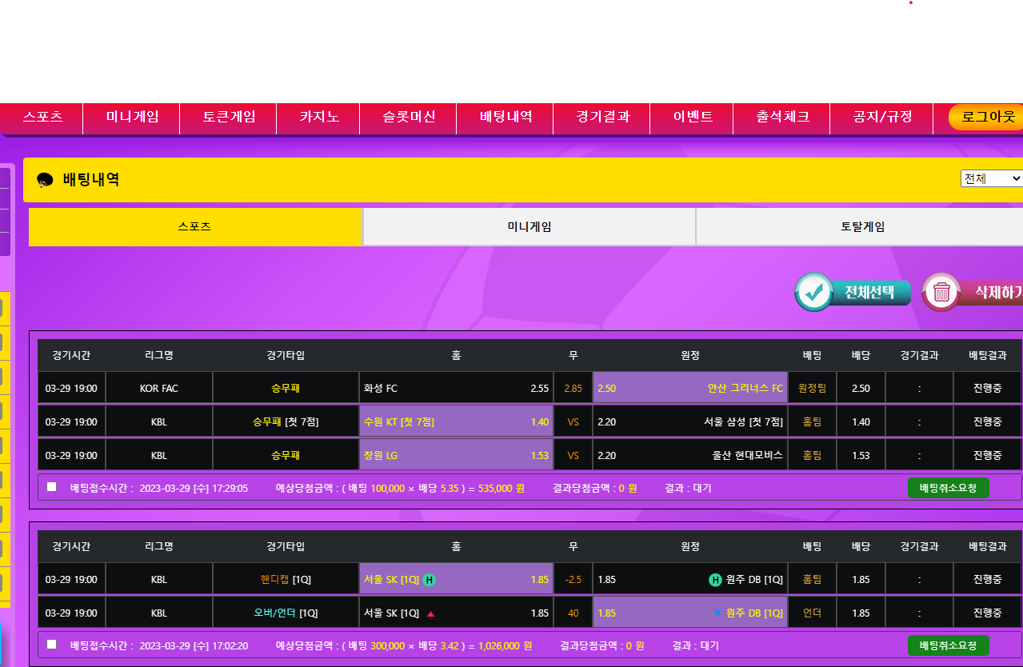Click the green H icon beside 원주 DB [1Q]
Viewport: 1023px width, 667px height.
(x=715, y=580)
